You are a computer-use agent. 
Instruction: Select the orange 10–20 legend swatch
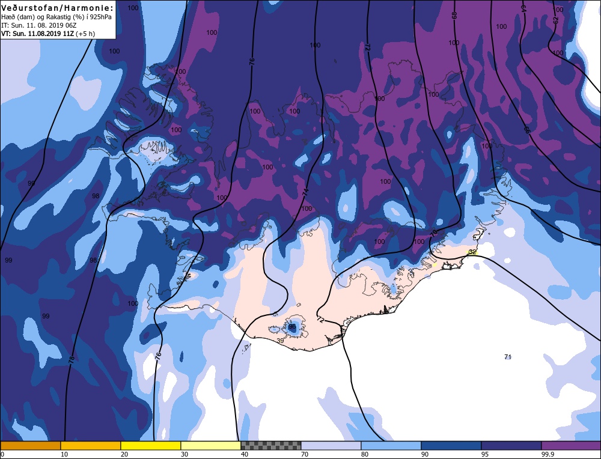pyautogui.click(x=91, y=445)
